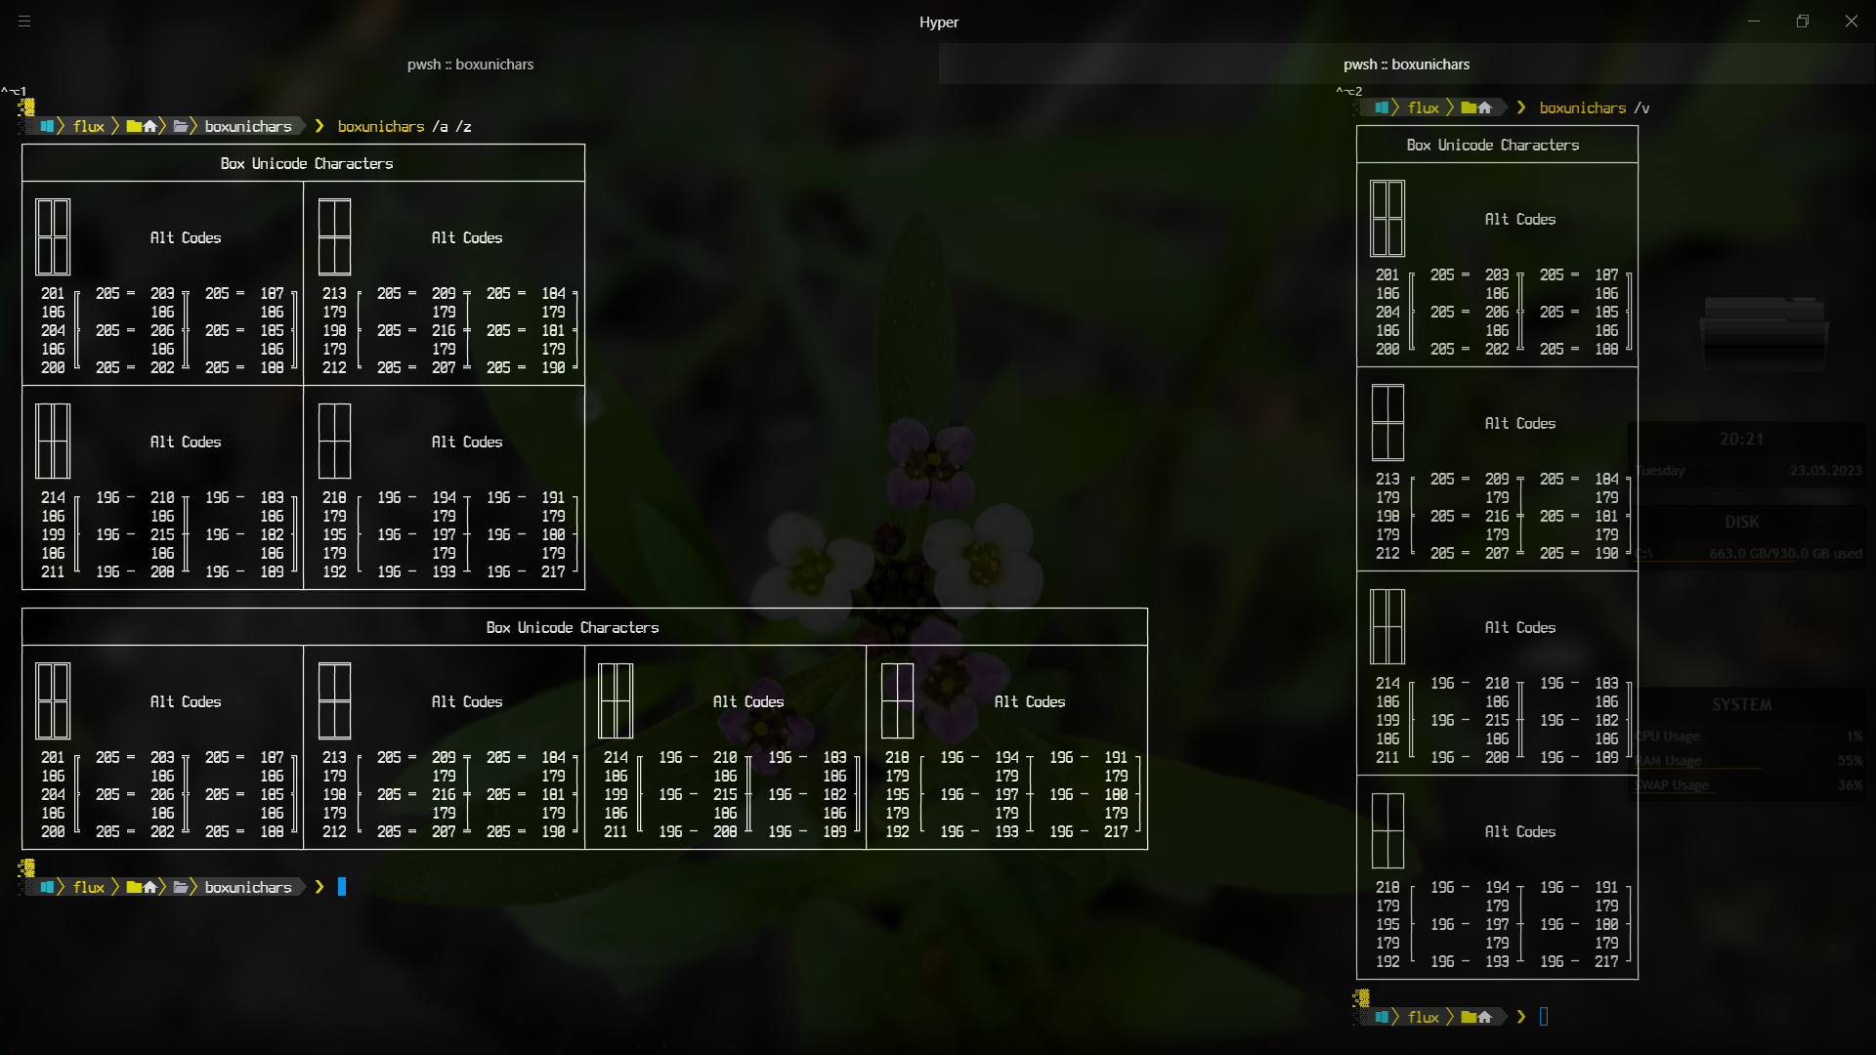
Task: Minimize the Hyper window
Action: (x=1754, y=21)
